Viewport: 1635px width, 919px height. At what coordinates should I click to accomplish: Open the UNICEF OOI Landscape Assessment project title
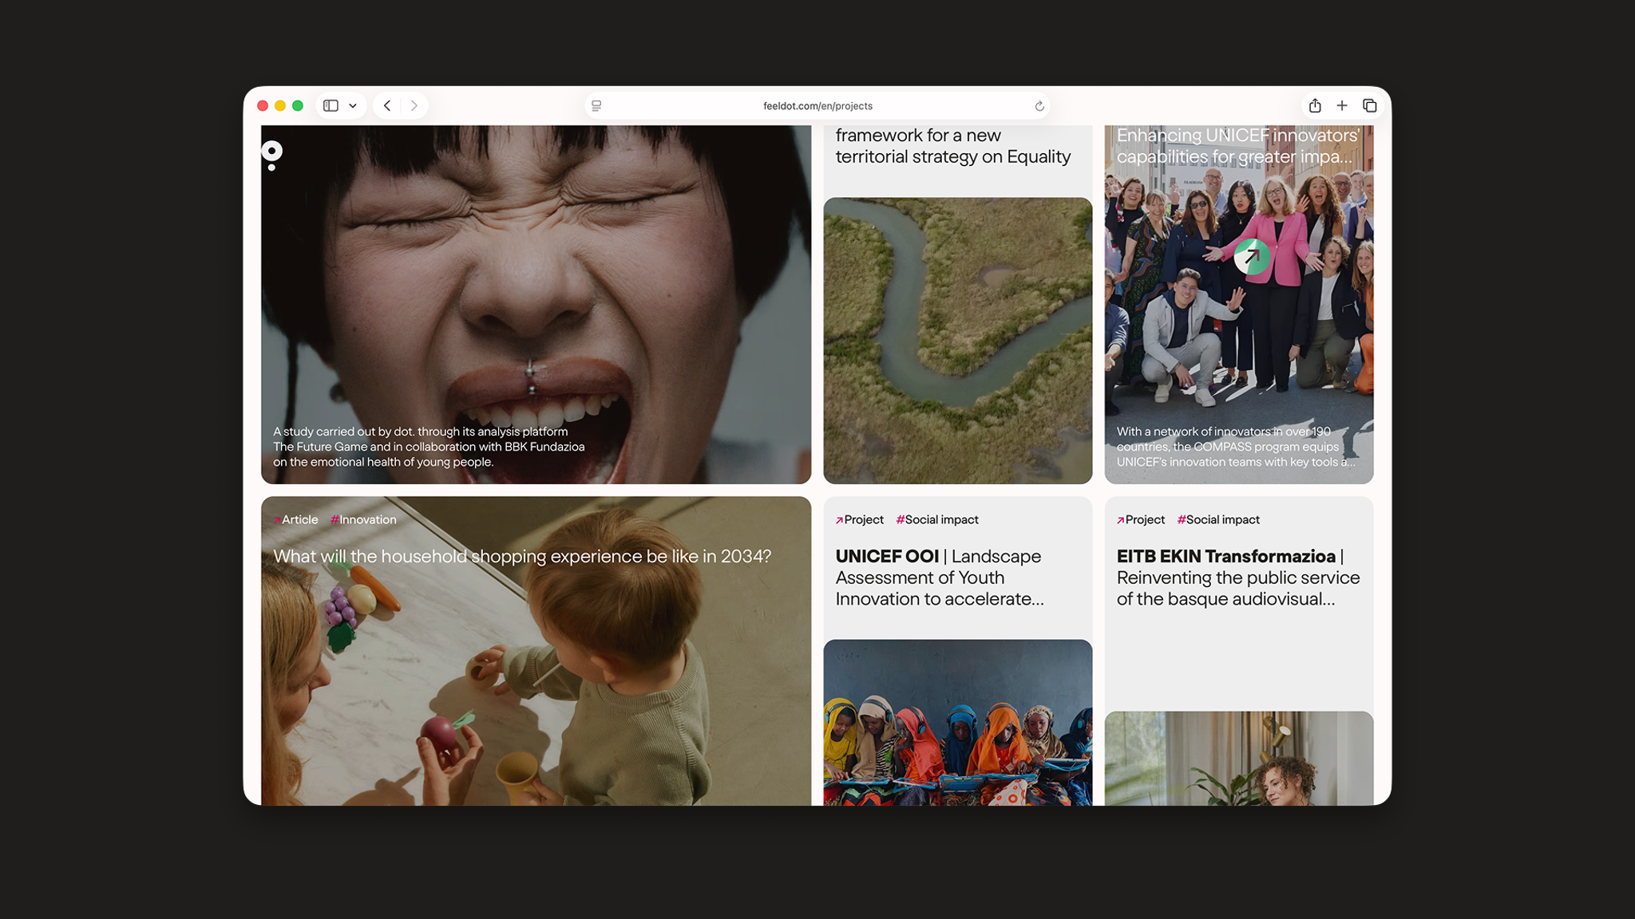point(939,577)
